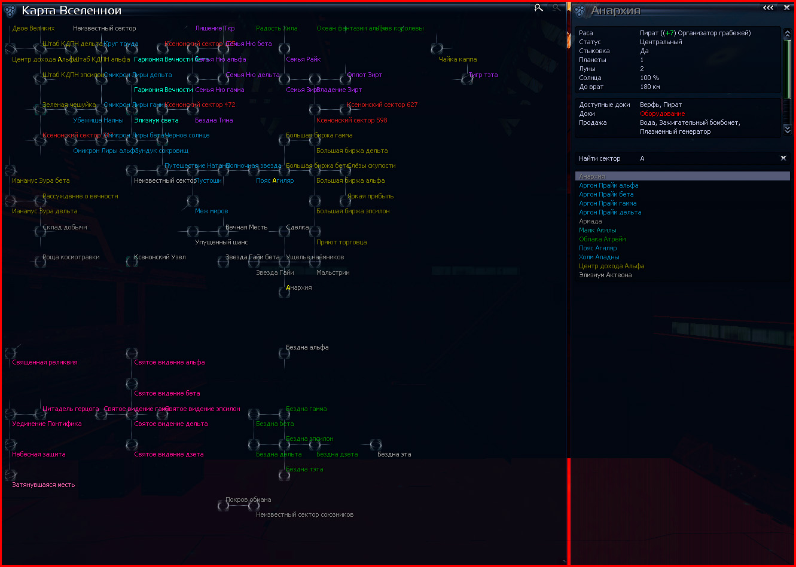This screenshot has height=567, width=796.
Task: Collapse the info panel with the triple-chevron button
Action: pyautogui.click(x=768, y=8)
